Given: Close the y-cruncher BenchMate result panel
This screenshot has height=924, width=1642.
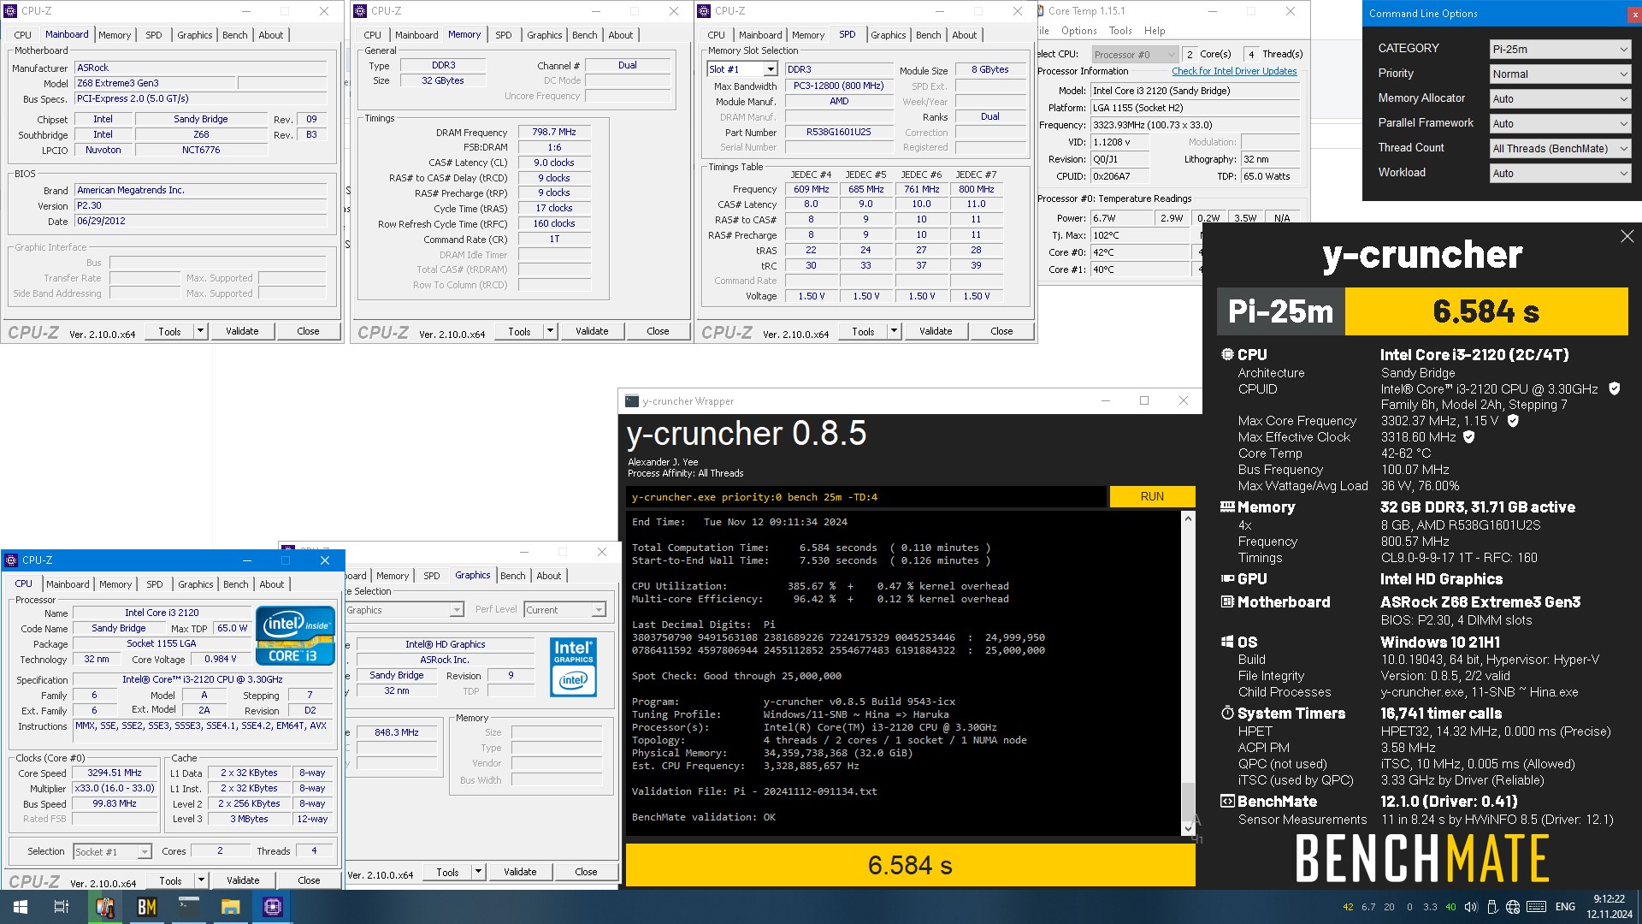Looking at the screenshot, I should [x=1627, y=236].
